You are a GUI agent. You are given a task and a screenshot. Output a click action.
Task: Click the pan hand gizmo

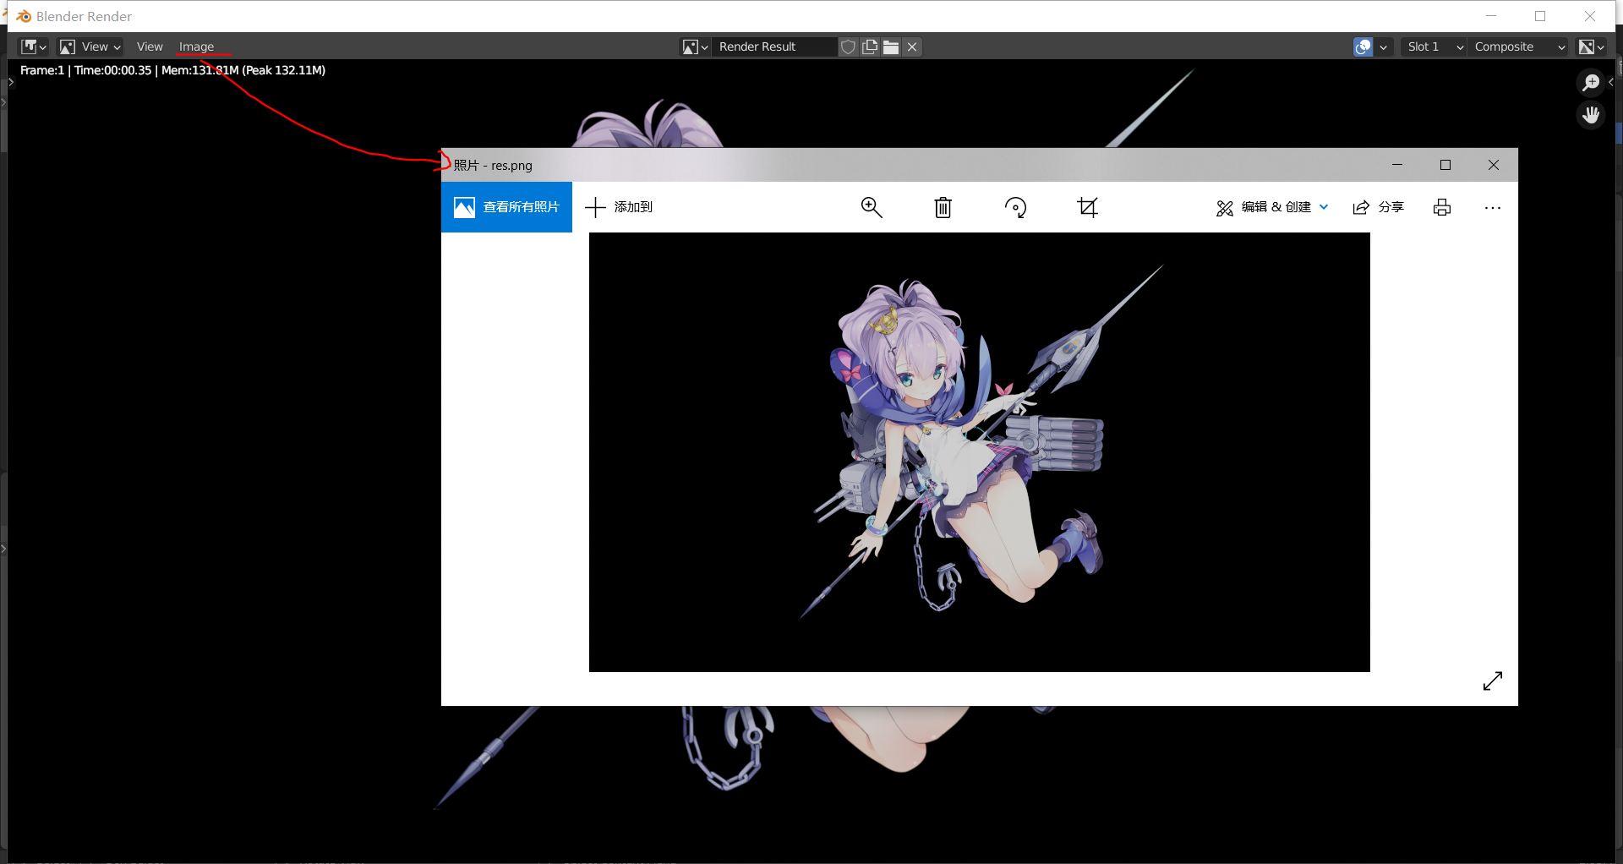1591,114
